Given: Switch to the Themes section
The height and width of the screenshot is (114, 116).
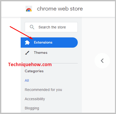Looking at the screenshot, I should [41, 53].
